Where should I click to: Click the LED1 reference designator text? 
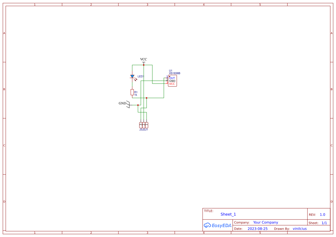[141, 76]
